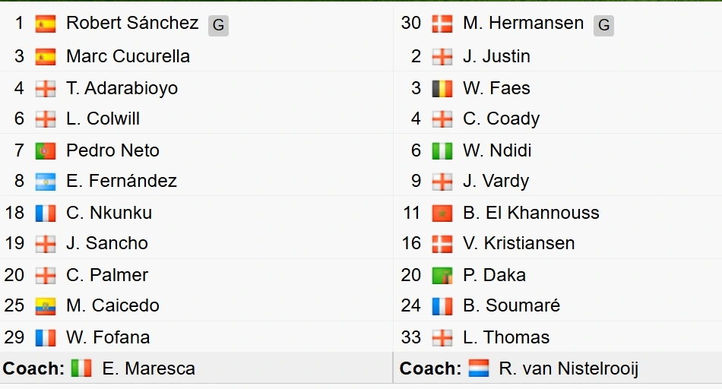
Task: Select the J. Vardy player name
Action: 496,182
